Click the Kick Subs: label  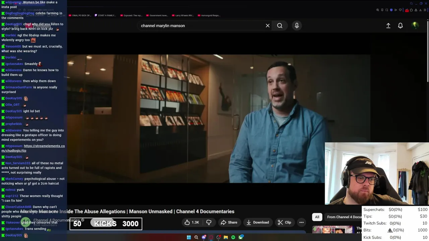(373, 237)
